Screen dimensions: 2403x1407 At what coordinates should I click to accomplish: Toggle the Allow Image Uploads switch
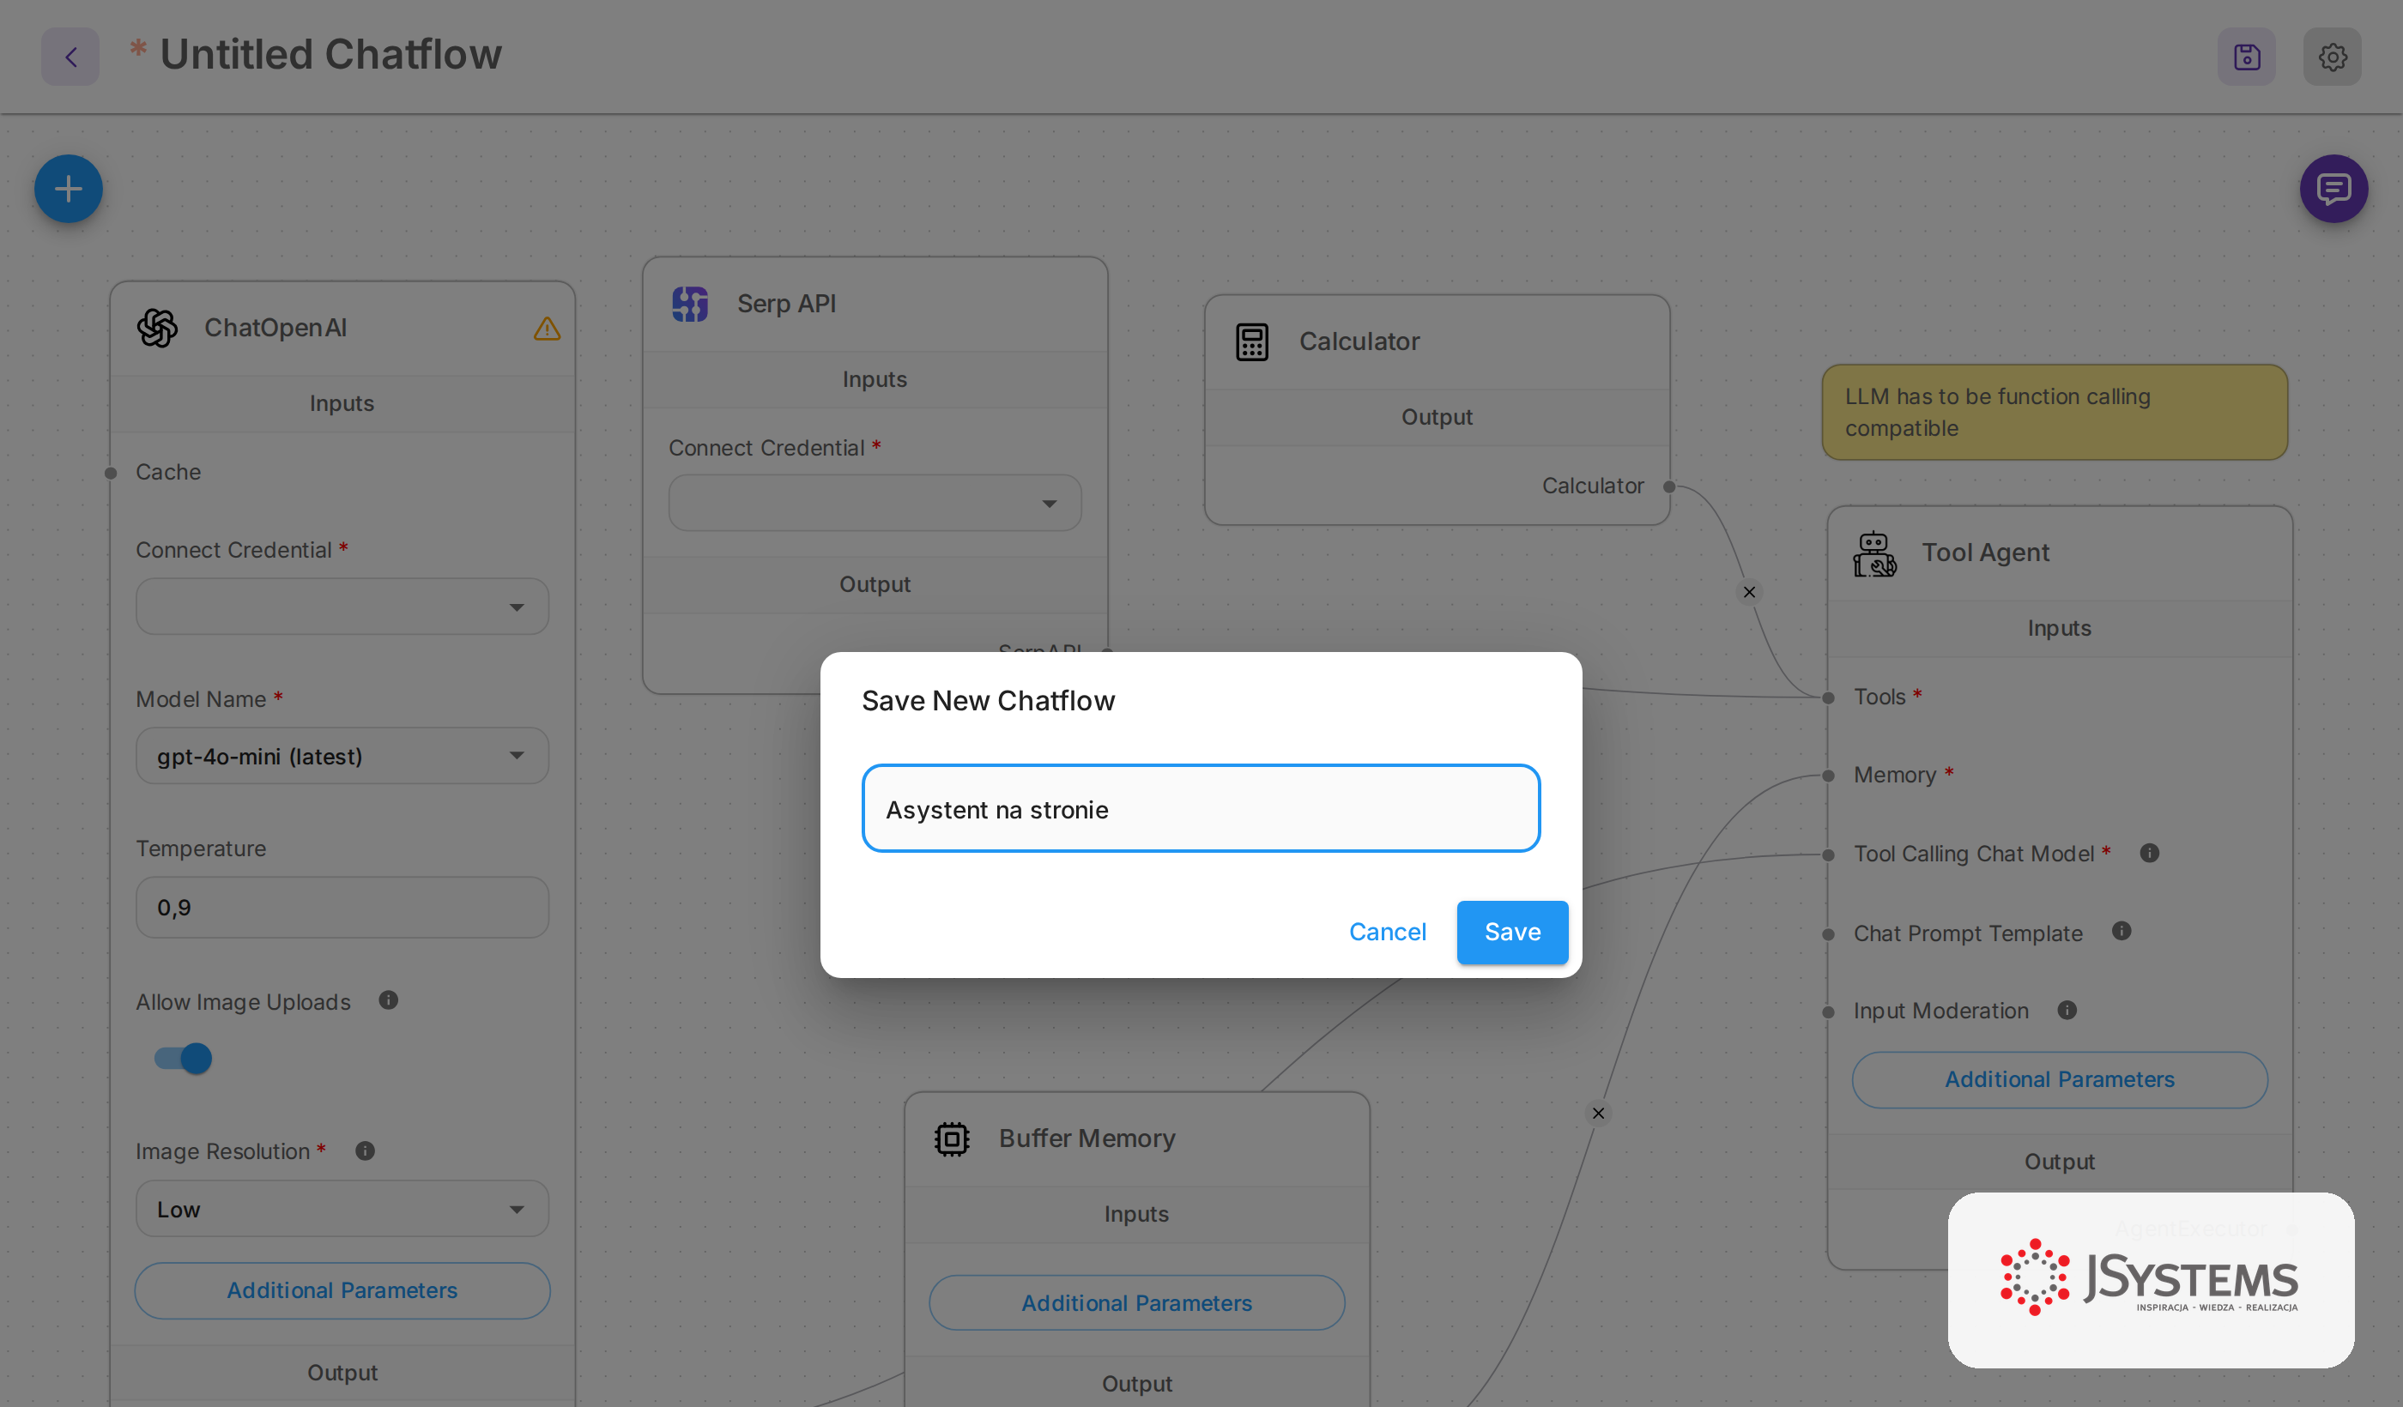[183, 1058]
